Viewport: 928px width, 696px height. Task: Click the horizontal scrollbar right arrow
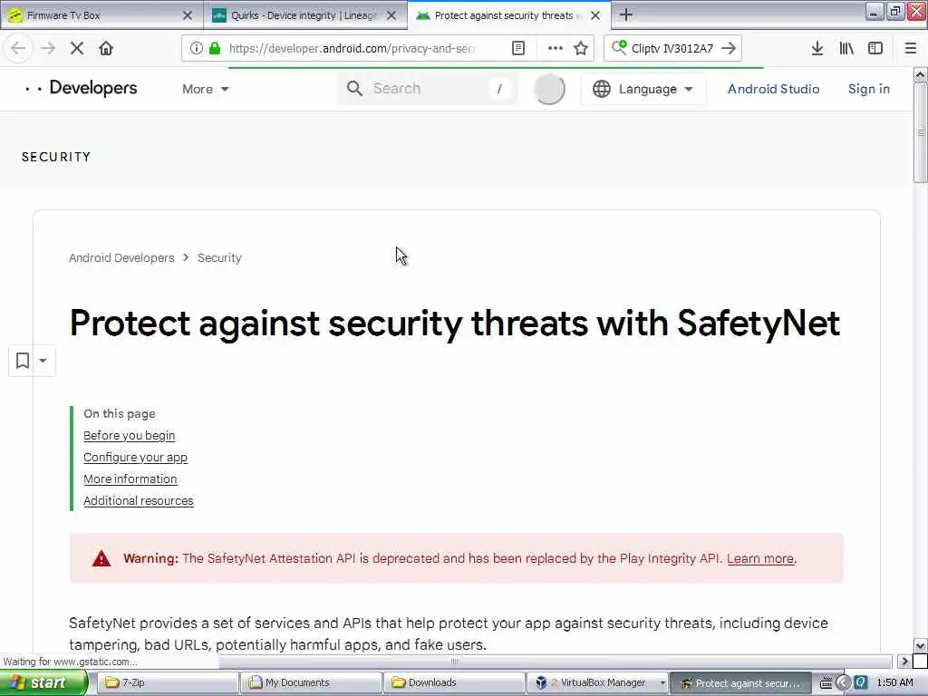904,661
